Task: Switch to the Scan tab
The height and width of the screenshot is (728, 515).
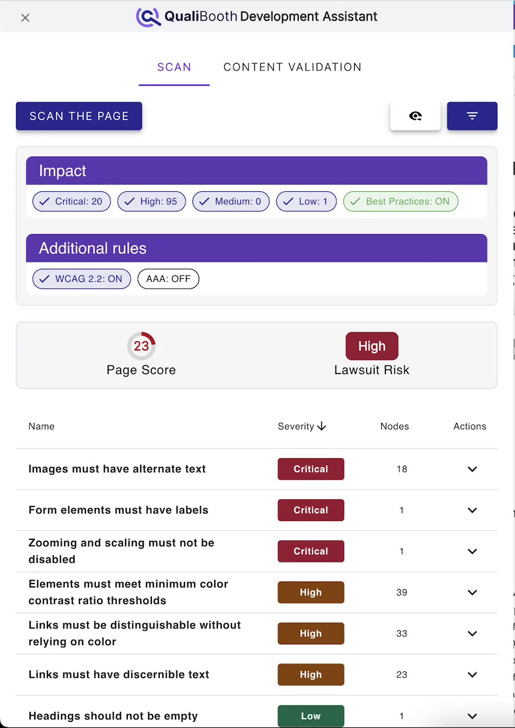Action: coord(174,67)
